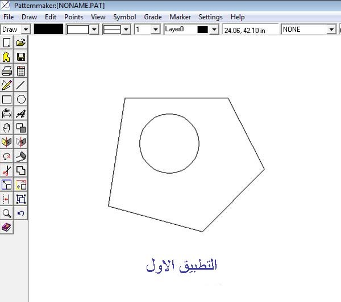
Task: Select the Dimension (dim) tool
Action: point(7,114)
